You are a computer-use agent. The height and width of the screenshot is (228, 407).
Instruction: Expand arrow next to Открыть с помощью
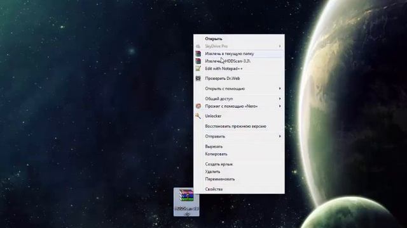[280, 89]
